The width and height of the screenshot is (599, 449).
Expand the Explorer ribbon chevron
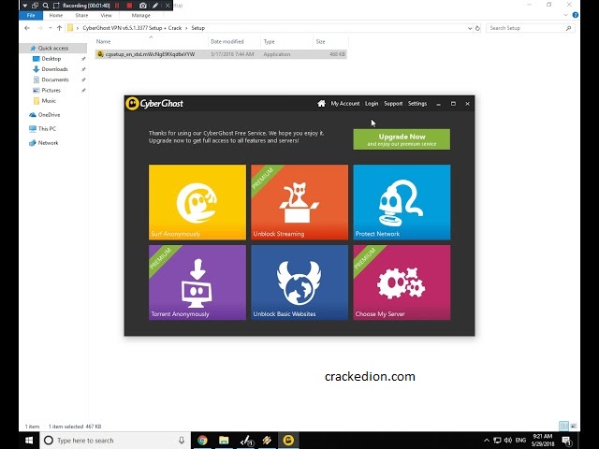coord(565,15)
